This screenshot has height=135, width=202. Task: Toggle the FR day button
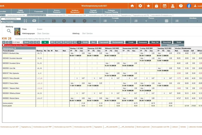coord(70,42)
